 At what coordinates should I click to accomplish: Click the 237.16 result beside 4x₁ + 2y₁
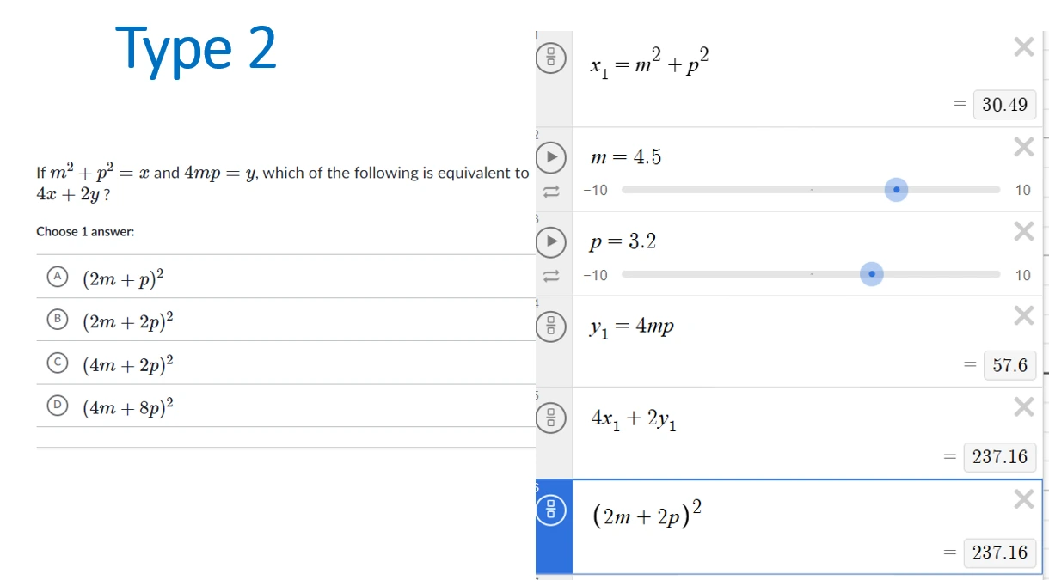click(x=999, y=456)
